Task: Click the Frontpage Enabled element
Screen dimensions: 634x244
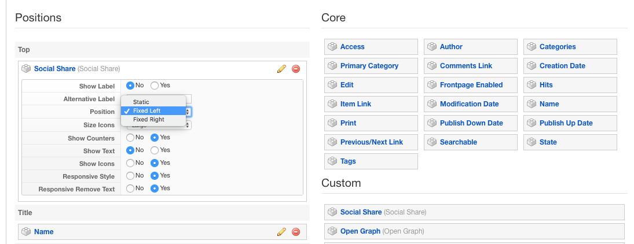Action: point(471,85)
